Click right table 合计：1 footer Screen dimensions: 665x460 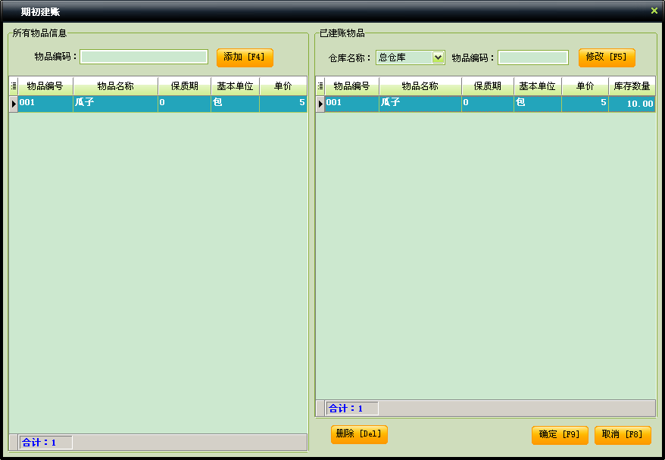click(352, 409)
